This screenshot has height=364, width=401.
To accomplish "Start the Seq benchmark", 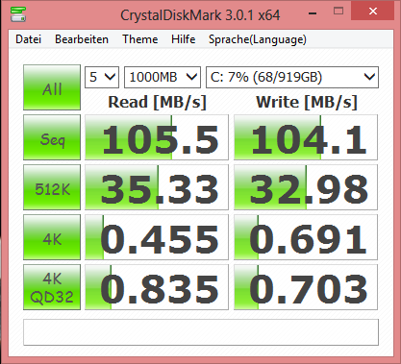I will click(x=52, y=137).
